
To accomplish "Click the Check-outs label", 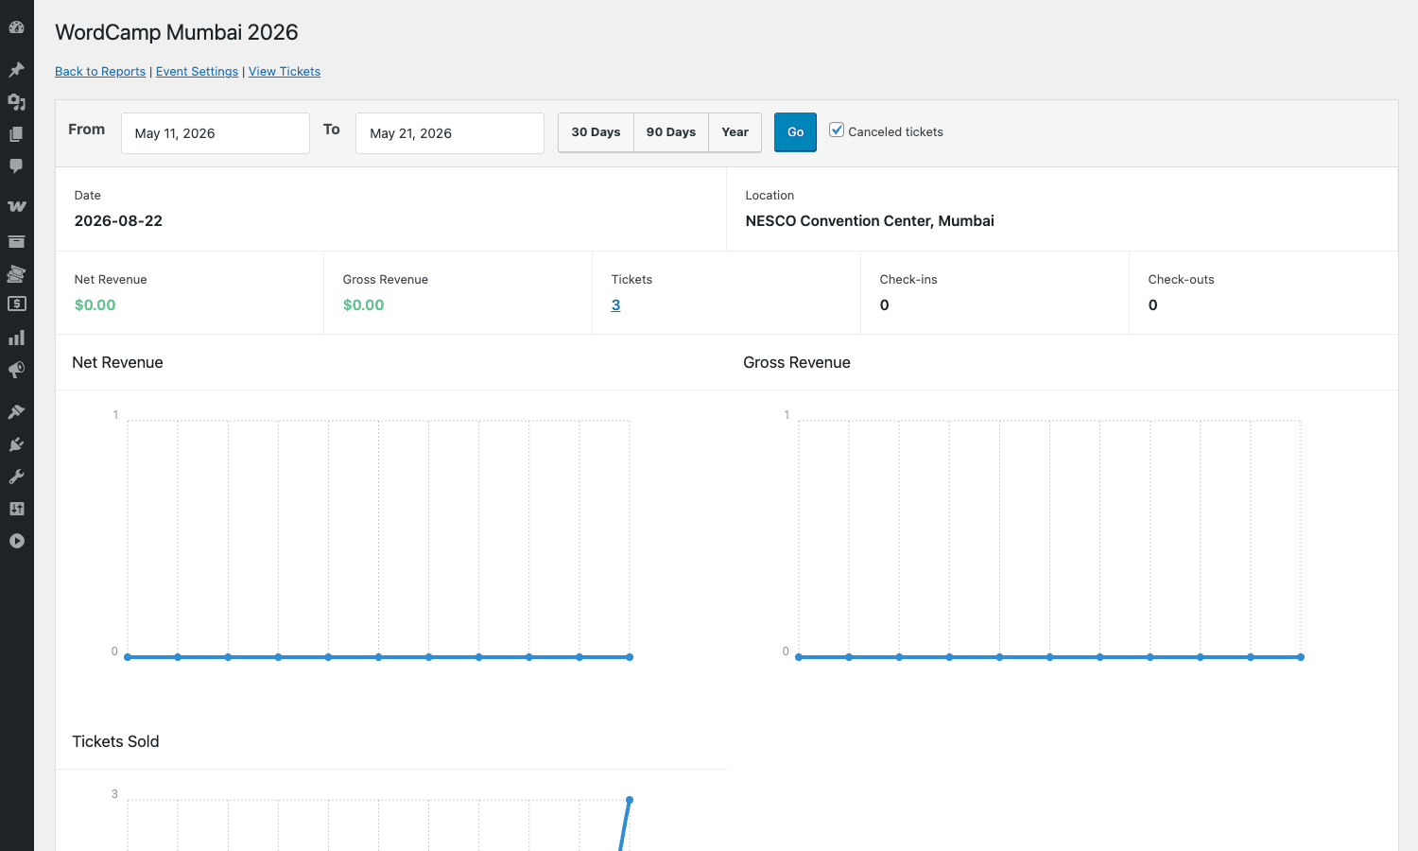I will click(1181, 279).
